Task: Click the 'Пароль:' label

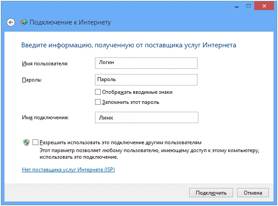Action: 32,80
